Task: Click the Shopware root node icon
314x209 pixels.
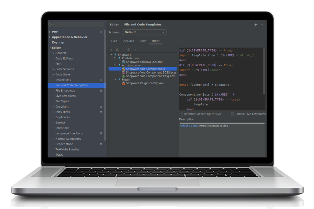Action: coord(115,55)
